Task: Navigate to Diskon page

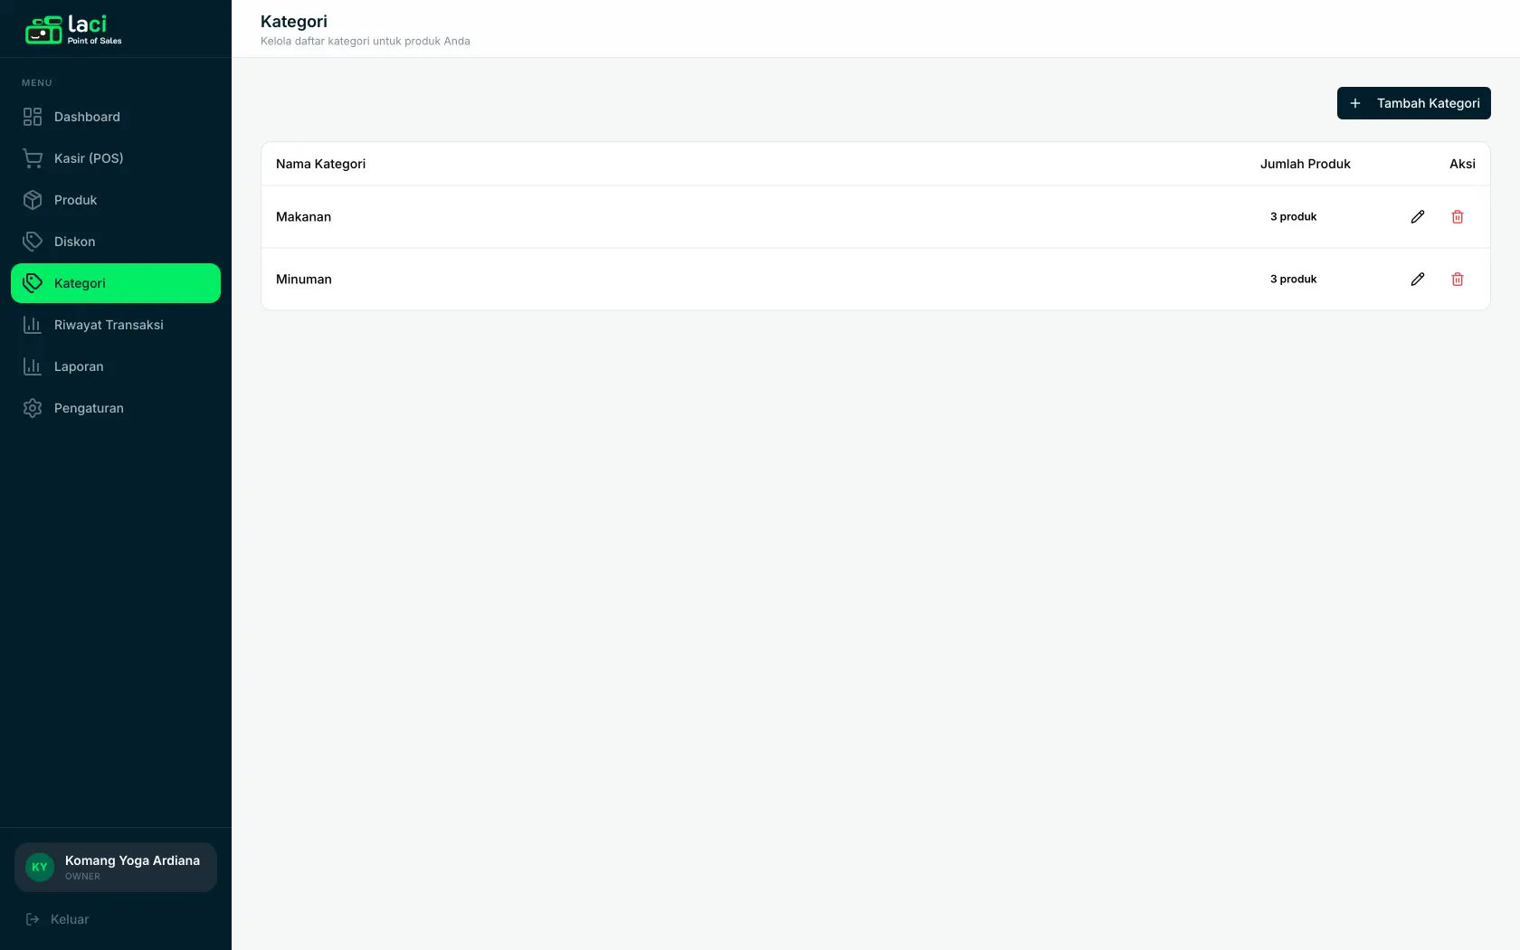Action: coord(116,242)
